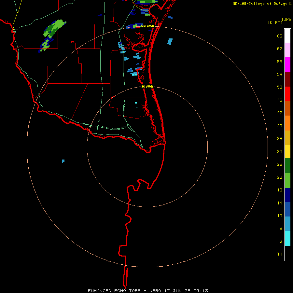Pick the bright orange legend swatch
This screenshot has width=293, height=293.
click(x=287, y=123)
